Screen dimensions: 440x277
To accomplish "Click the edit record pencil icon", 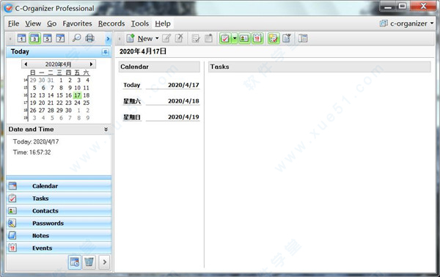I will (166, 38).
